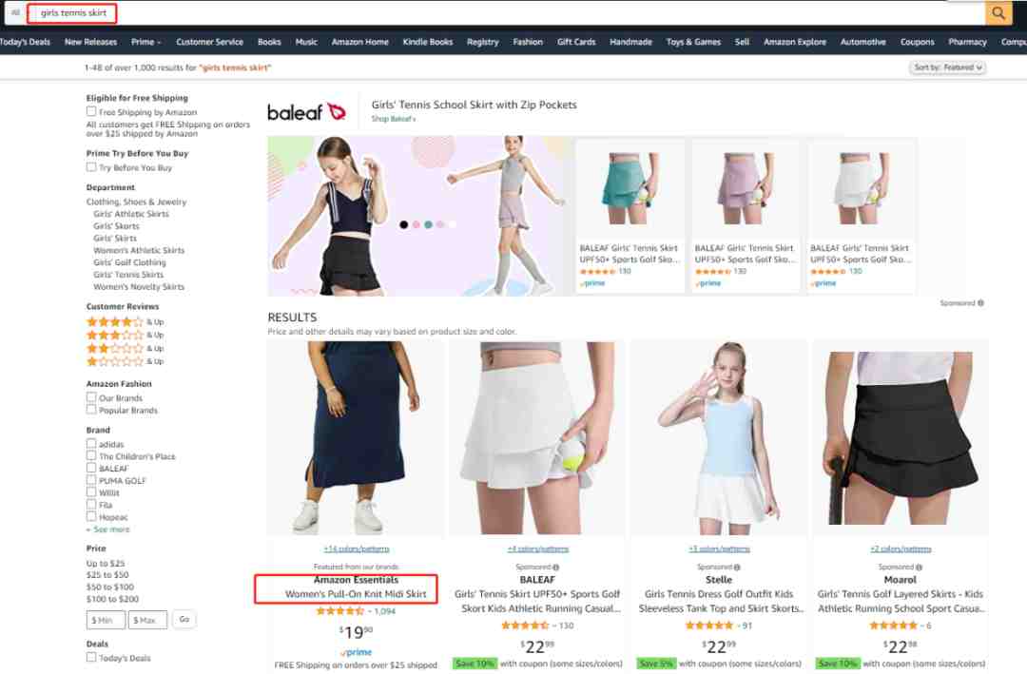Image resolution: width=1027 pixels, height=674 pixels.
Task: Check the Popular Brands filter
Action: coord(91,410)
